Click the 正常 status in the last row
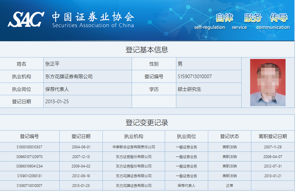The image size is (295, 191). pos(229,186)
